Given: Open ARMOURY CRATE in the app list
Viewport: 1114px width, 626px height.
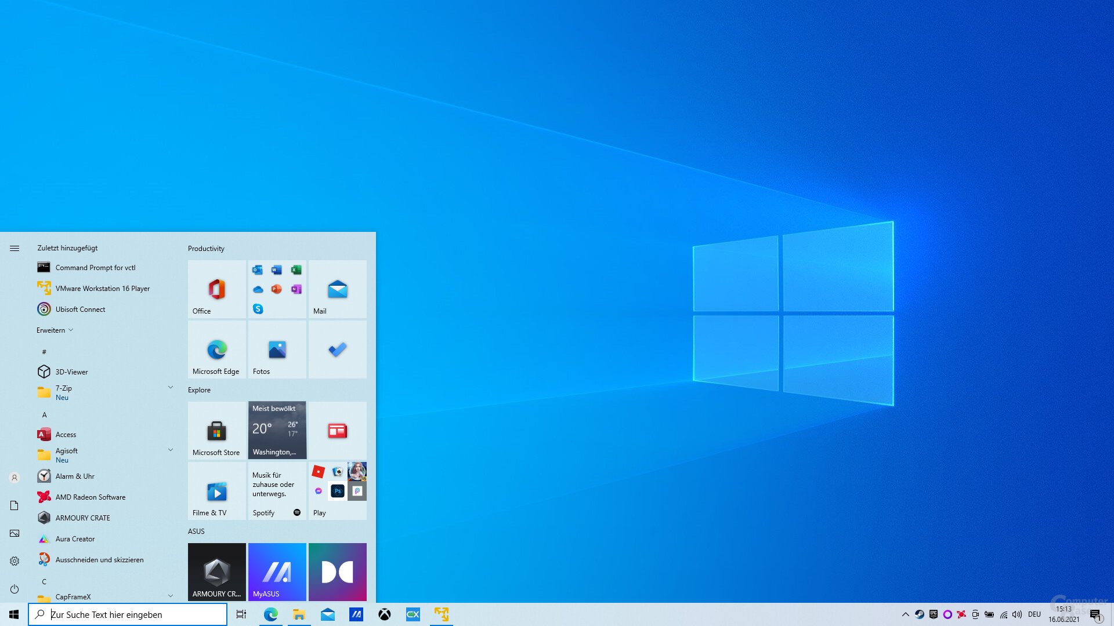Looking at the screenshot, I should [104, 518].
